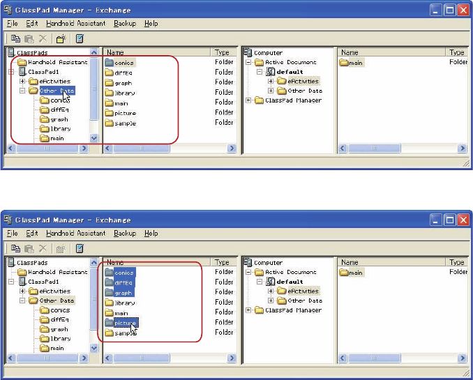Select ClassPad Manager folder in bottom window tree

coord(288,310)
